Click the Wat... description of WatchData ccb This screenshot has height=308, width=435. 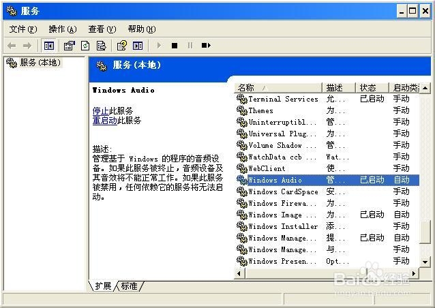[x=337, y=157]
